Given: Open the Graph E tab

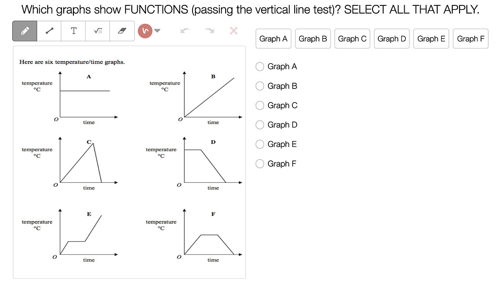Looking at the screenshot, I should (x=431, y=38).
